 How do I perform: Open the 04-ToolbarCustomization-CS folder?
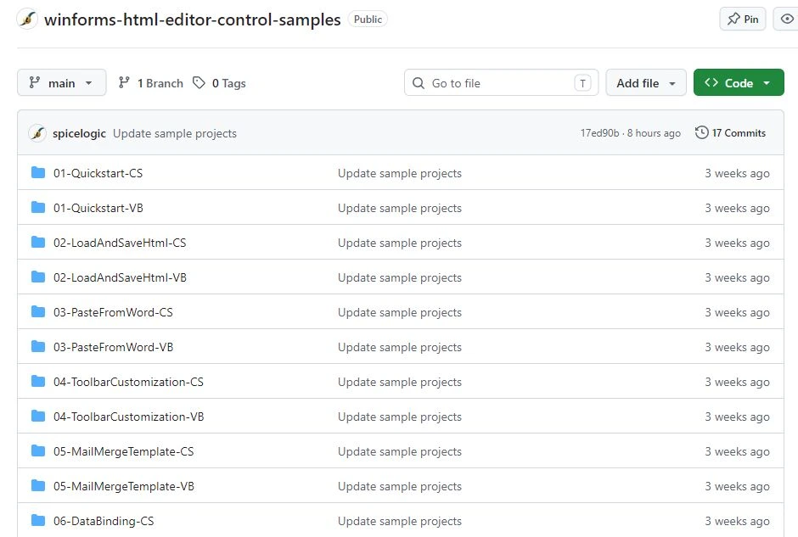tap(128, 382)
